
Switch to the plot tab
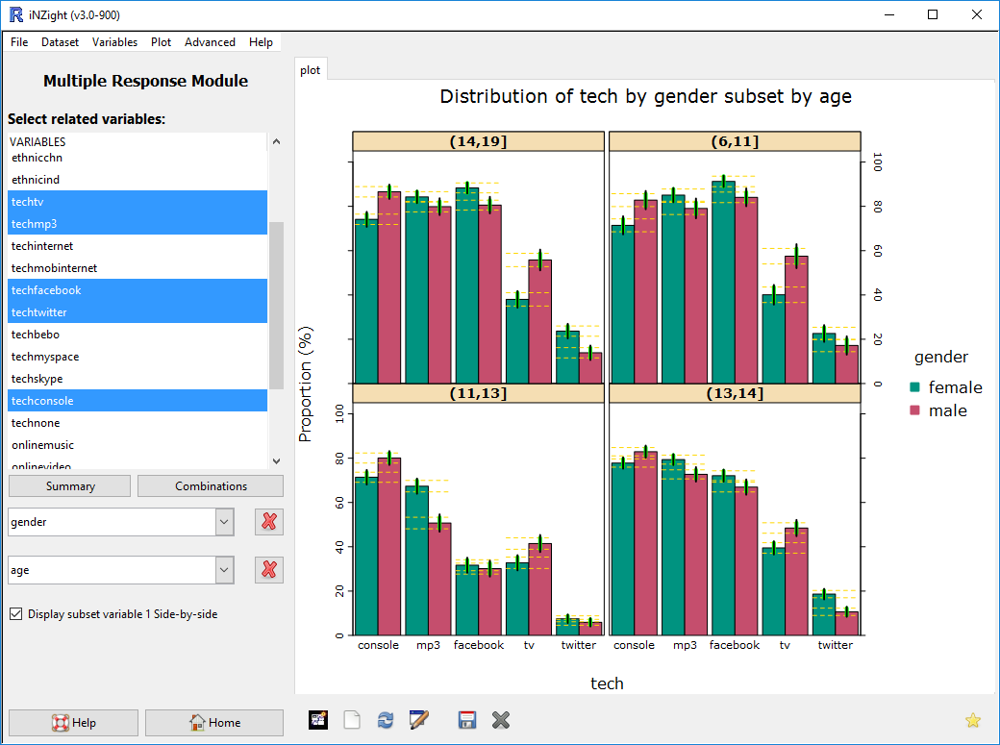tap(311, 69)
